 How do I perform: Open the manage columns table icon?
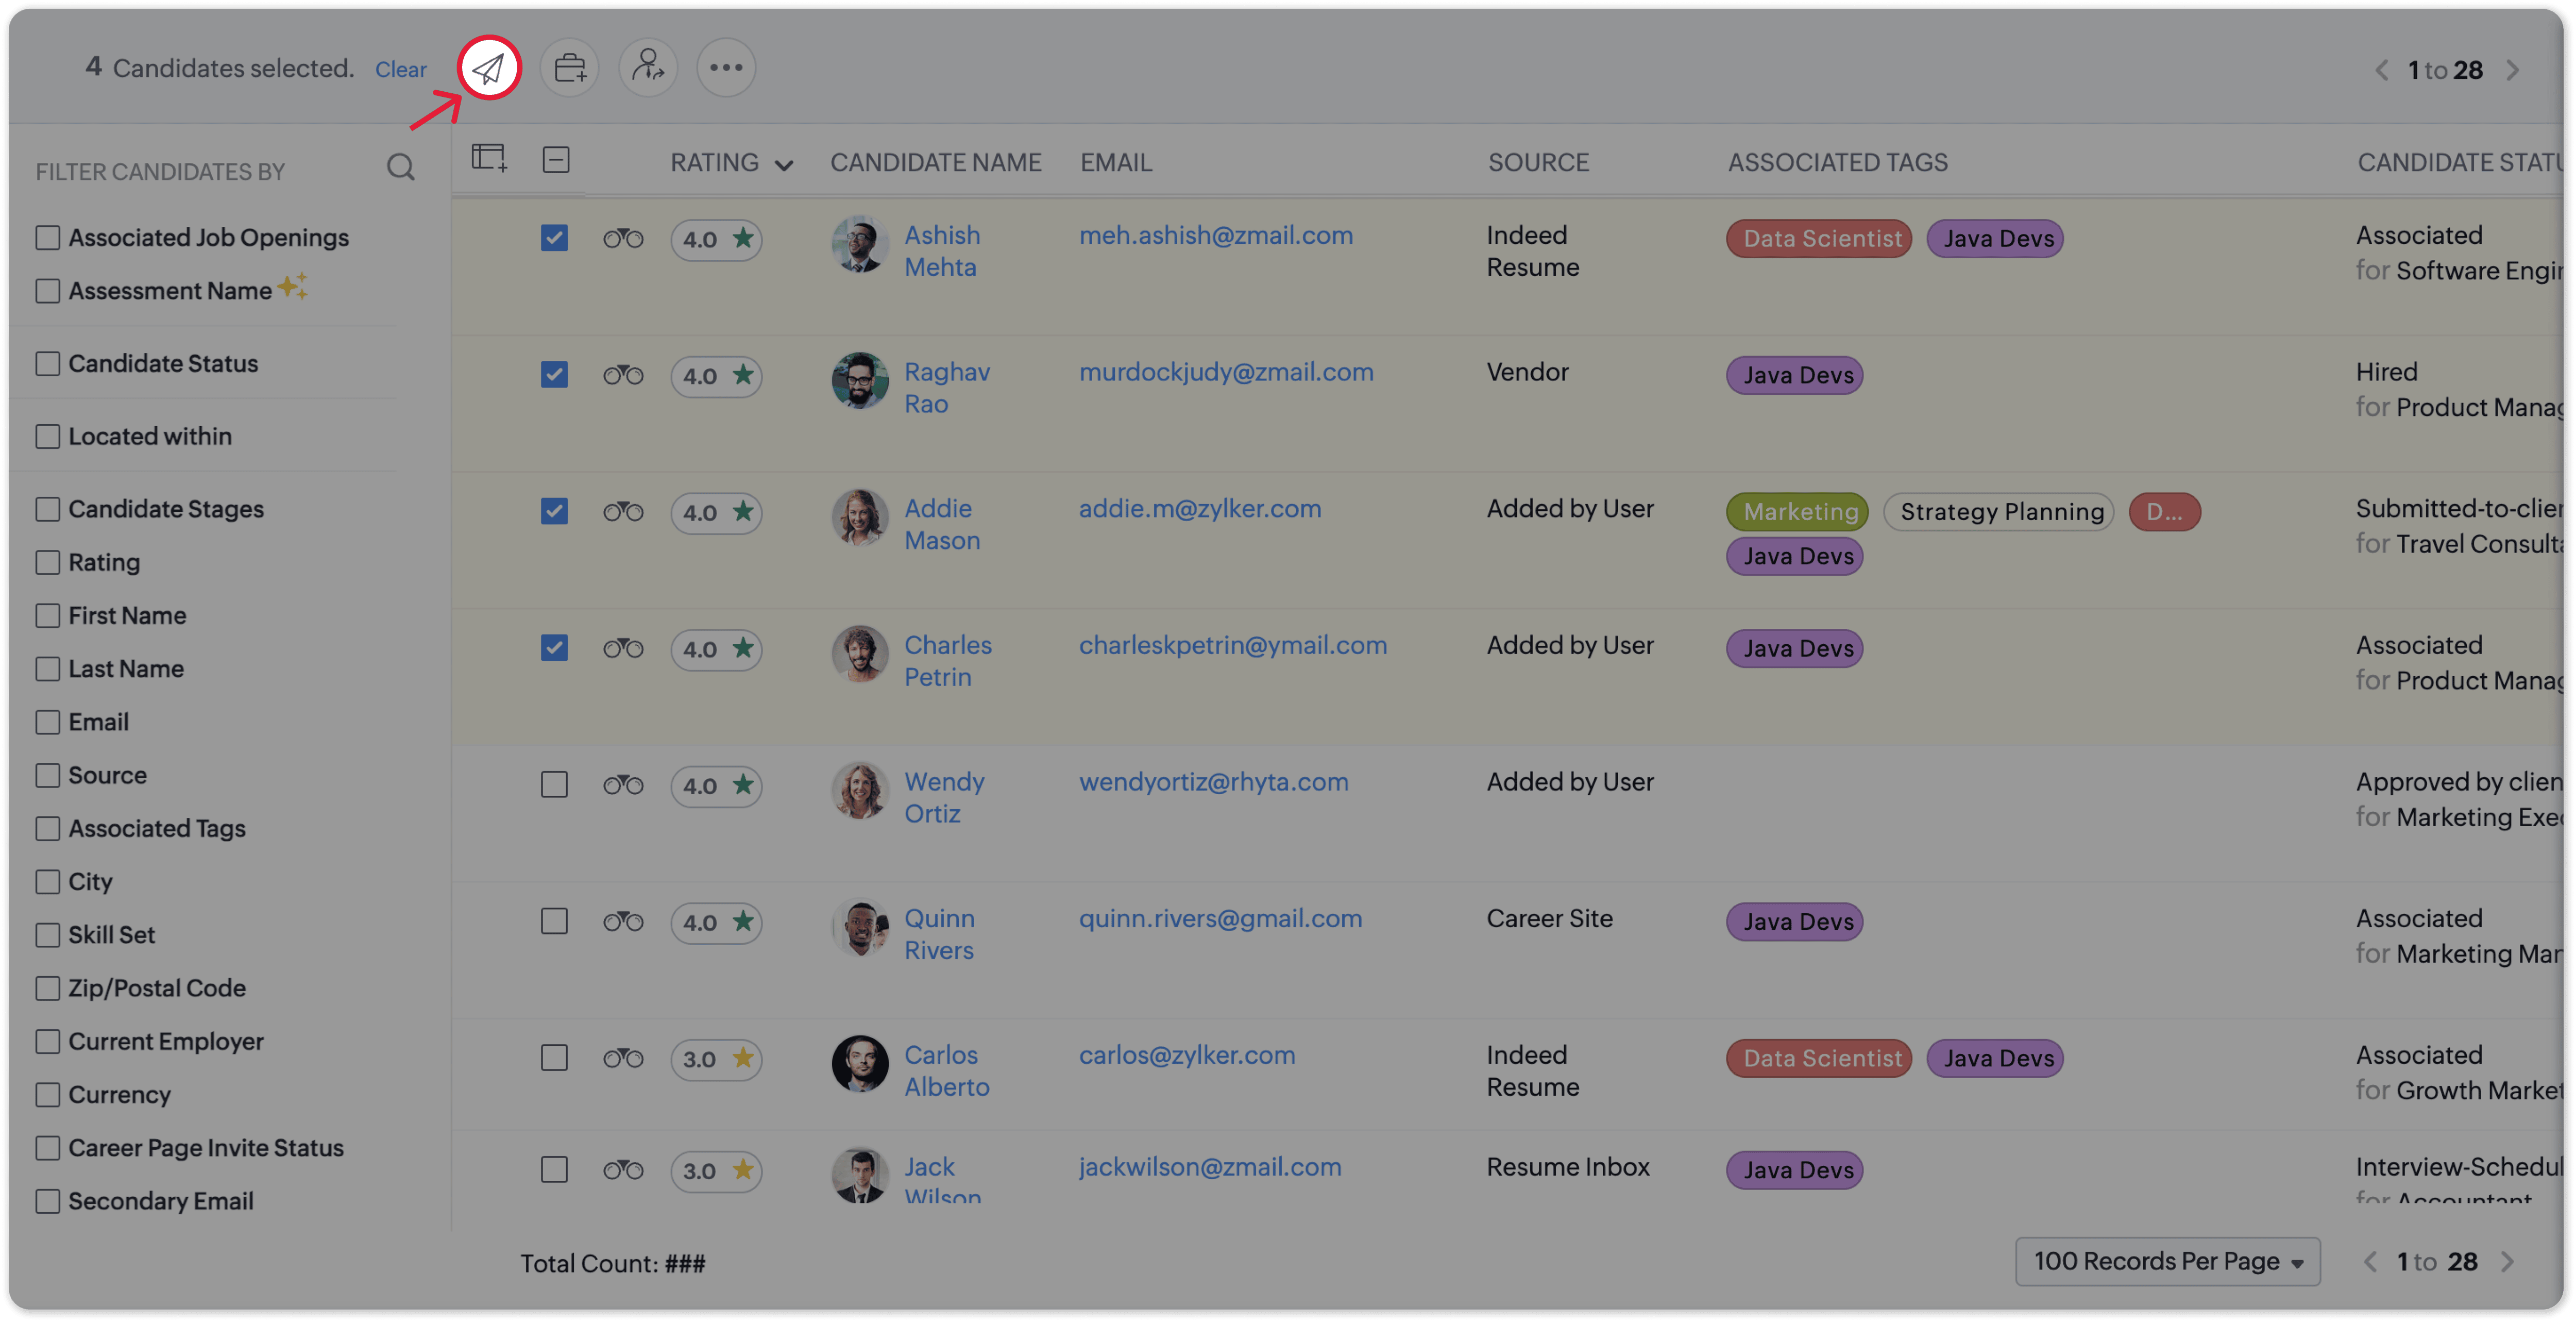(489, 158)
